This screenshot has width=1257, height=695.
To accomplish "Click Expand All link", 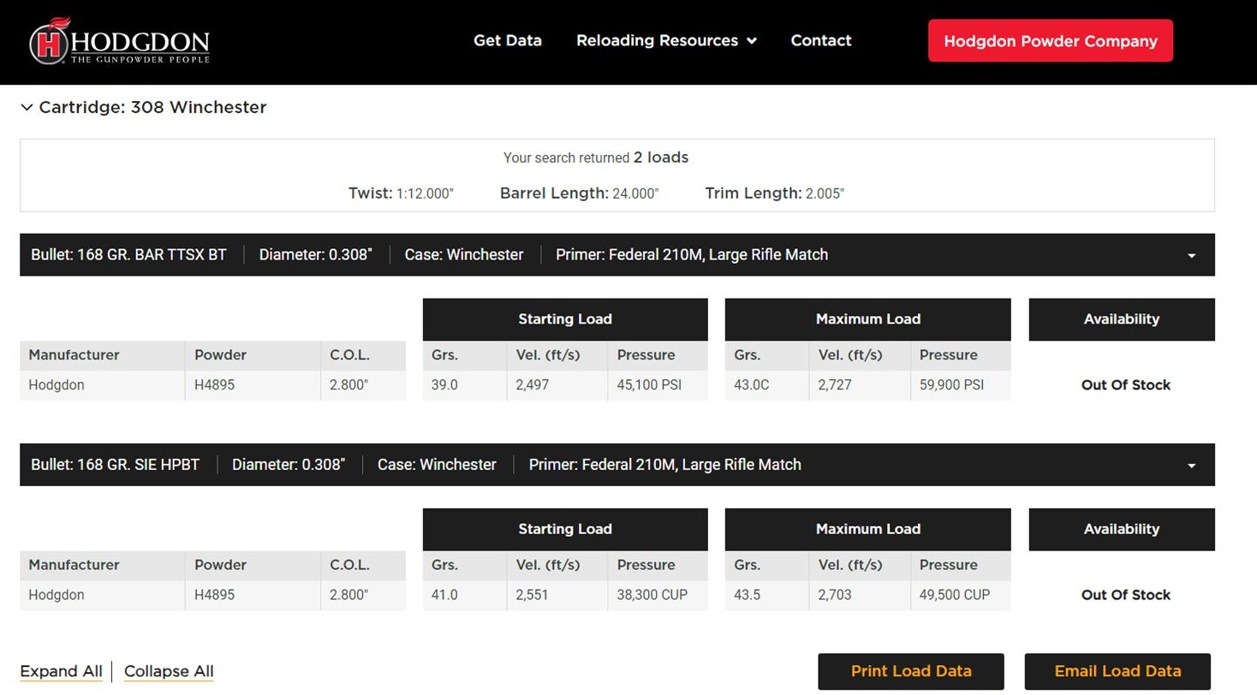I will 61,671.
